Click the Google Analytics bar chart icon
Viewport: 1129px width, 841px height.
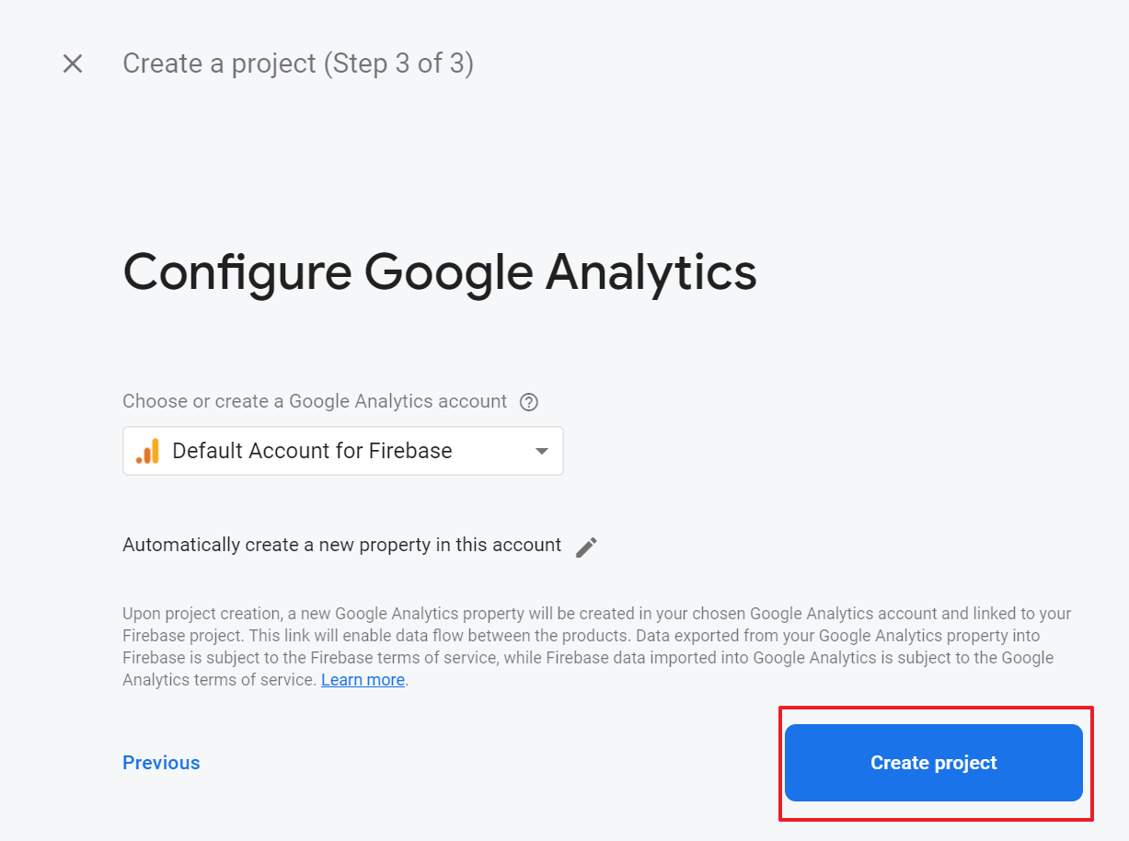pos(147,451)
